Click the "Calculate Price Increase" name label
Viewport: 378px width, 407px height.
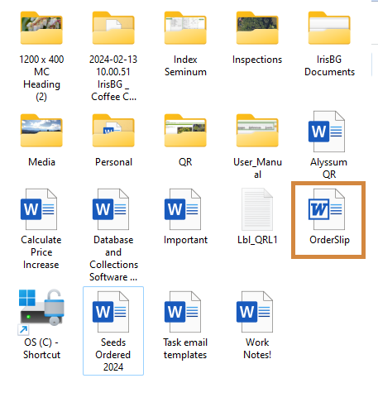(x=41, y=252)
